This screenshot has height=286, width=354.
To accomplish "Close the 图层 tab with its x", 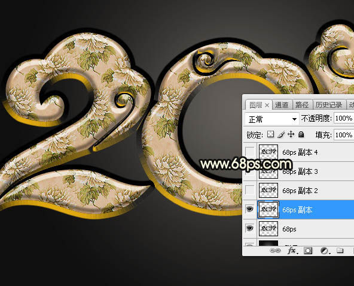I will coord(267,105).
